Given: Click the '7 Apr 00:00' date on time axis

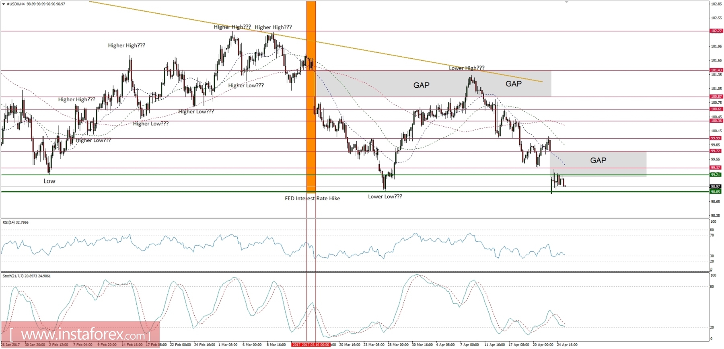Looking at the screenshot, I should [470, 345].
